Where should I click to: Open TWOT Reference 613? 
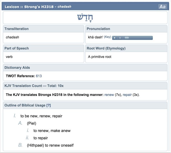pyautogui.click(x=39, y=76)
